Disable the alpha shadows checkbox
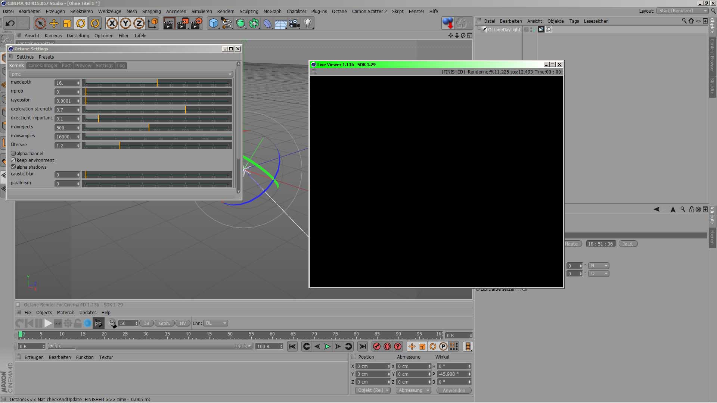This screenshot has height=403, width=717. coord(13,167)
